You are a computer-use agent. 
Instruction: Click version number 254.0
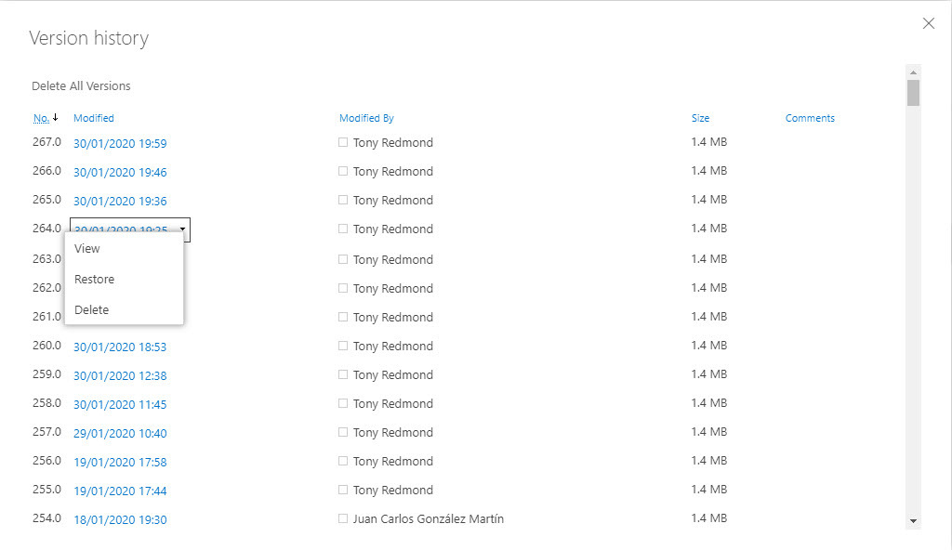click(46, 517)
